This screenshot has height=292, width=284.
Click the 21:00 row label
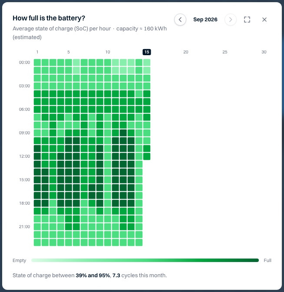pos(24,227)
